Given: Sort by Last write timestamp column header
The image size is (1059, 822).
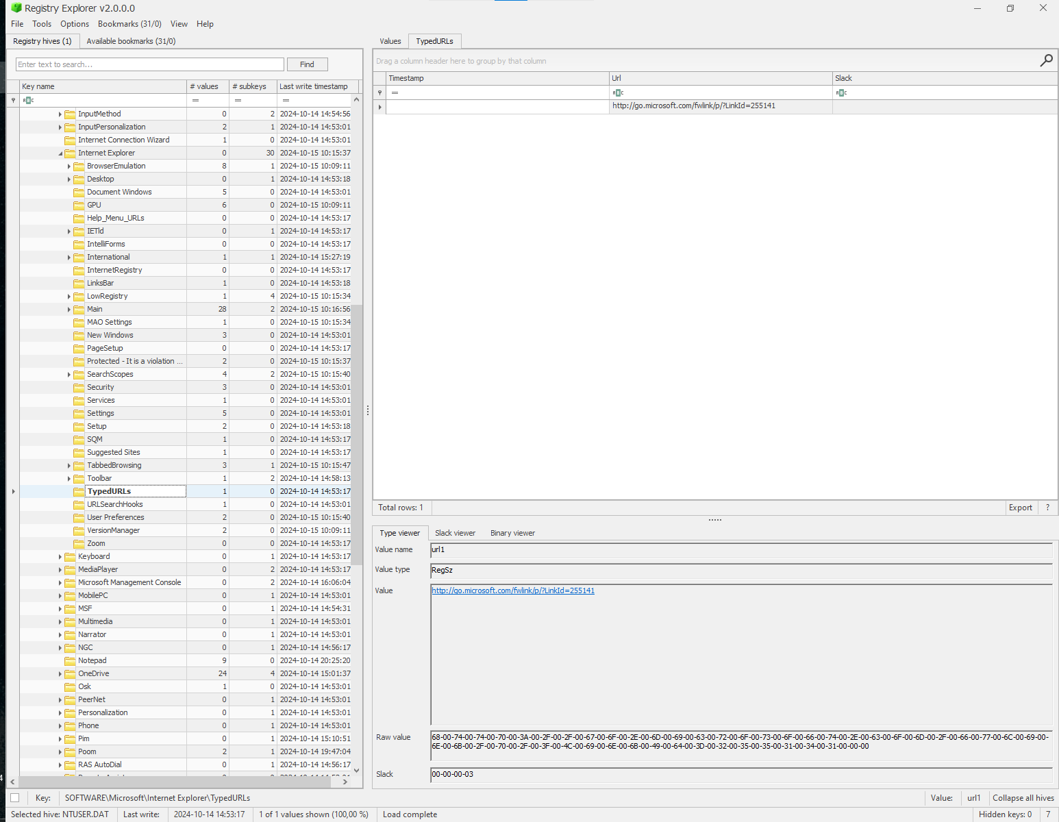Looking at the screenshot, I should click(316, 86).
